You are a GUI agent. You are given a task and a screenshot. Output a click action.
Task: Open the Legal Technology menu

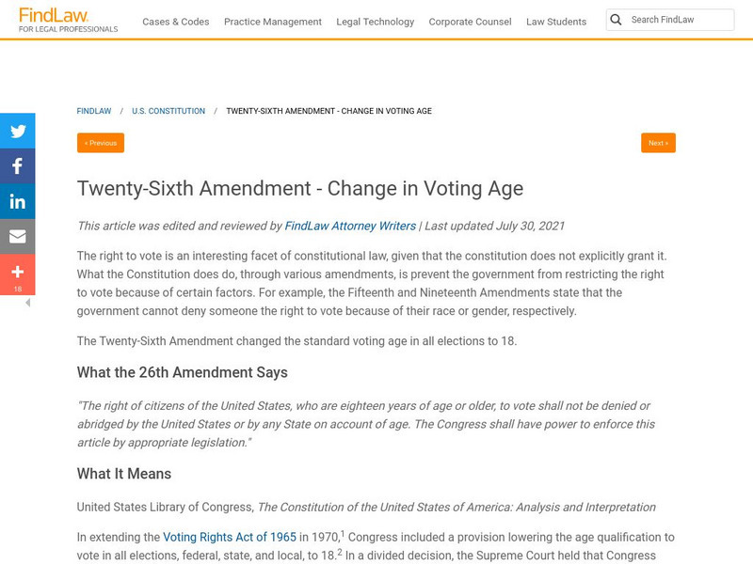[x=375, y=22]
